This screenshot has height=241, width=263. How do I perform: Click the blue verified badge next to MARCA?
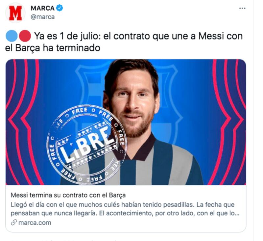click(x=60, y=8)
